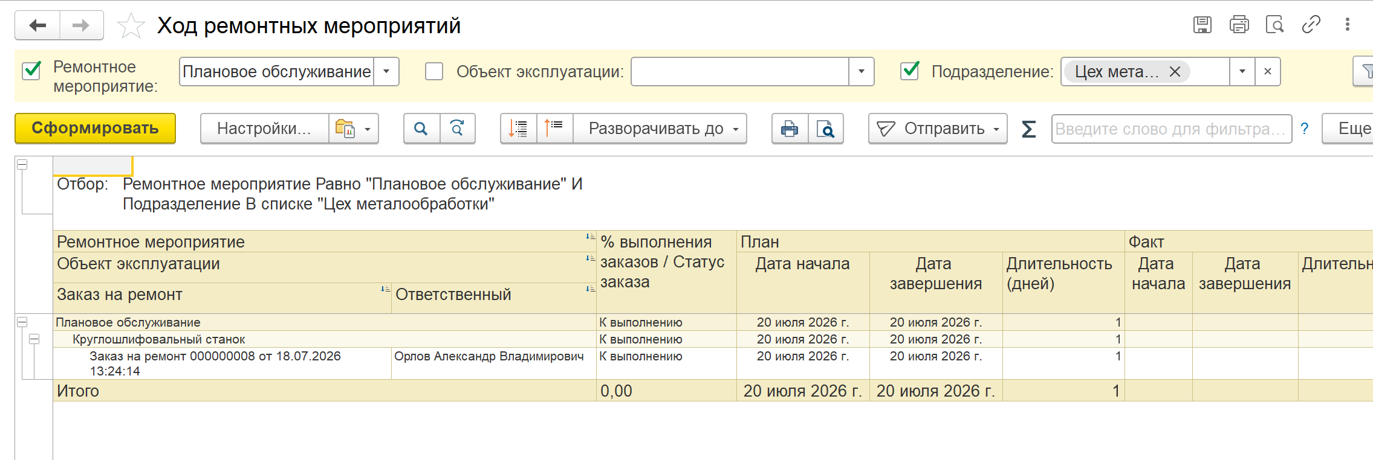Viewport: 1373px width, 460px height.
Task: Collapse the Отбор header section
Action: pos(22,164)
